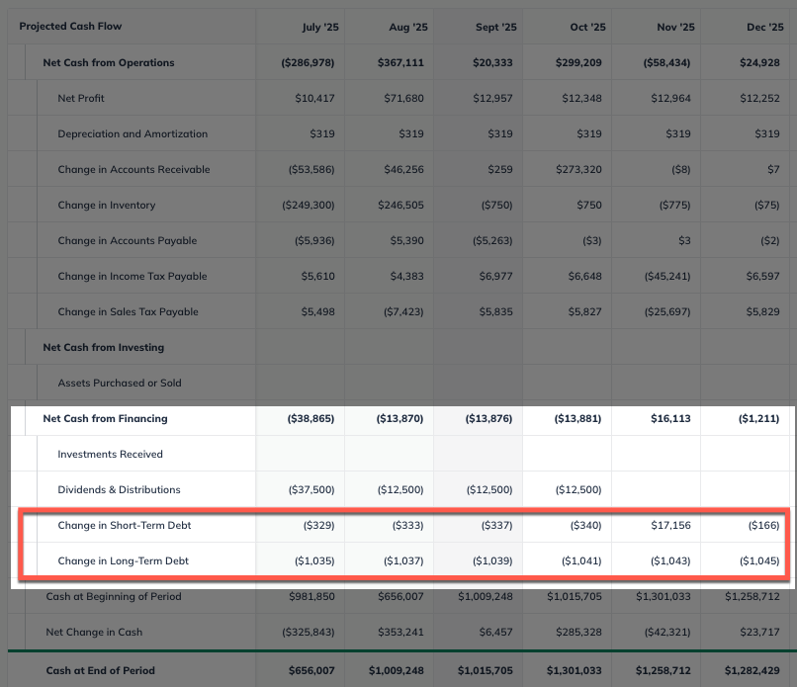Image resolution: width=797 pixels, height=687 pixels.
Task: Select Change in Accounts Receivable row
Action: [398, 169]
